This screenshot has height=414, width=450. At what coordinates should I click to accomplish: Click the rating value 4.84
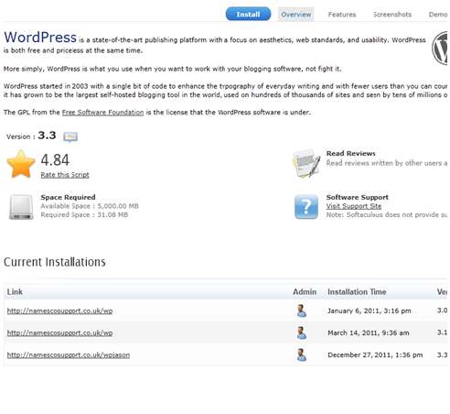click(55, 159)
